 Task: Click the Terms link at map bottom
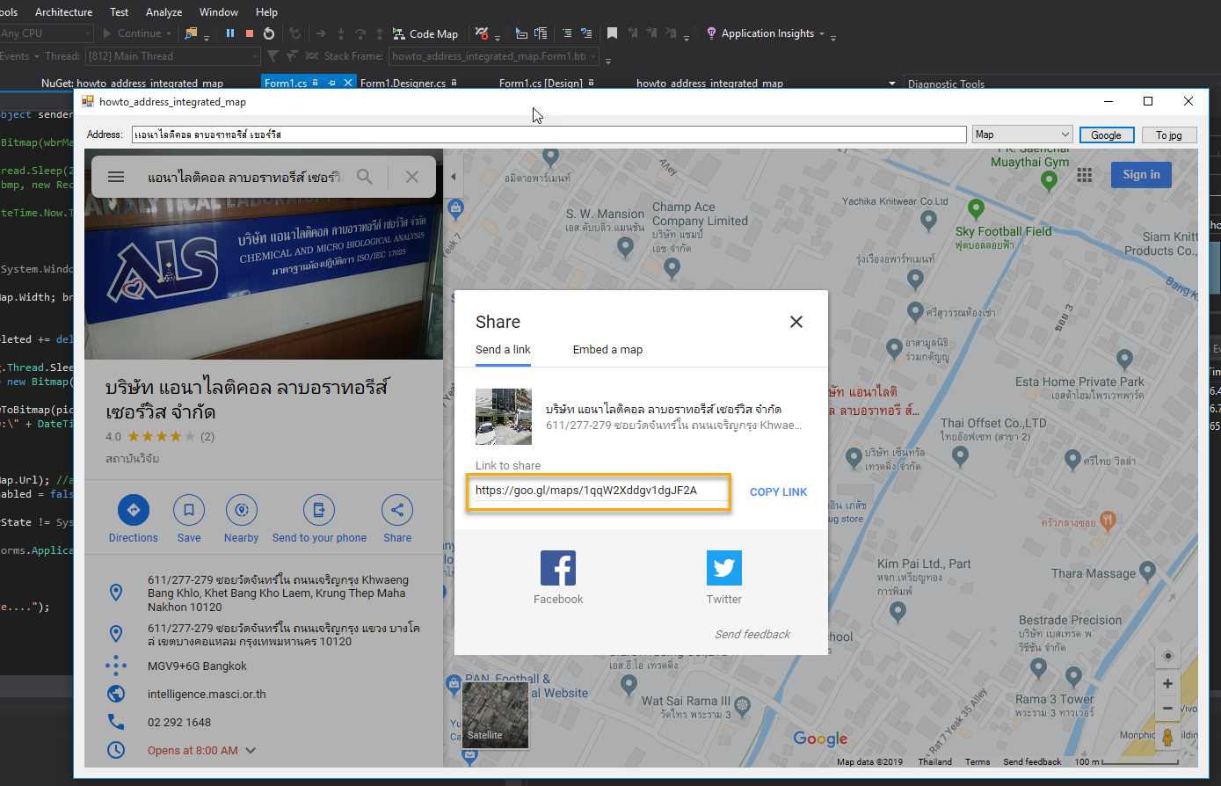(x=978, y=761)
